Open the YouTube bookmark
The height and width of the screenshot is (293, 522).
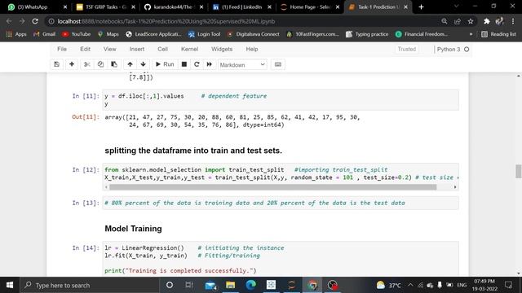tap(76, 34)
